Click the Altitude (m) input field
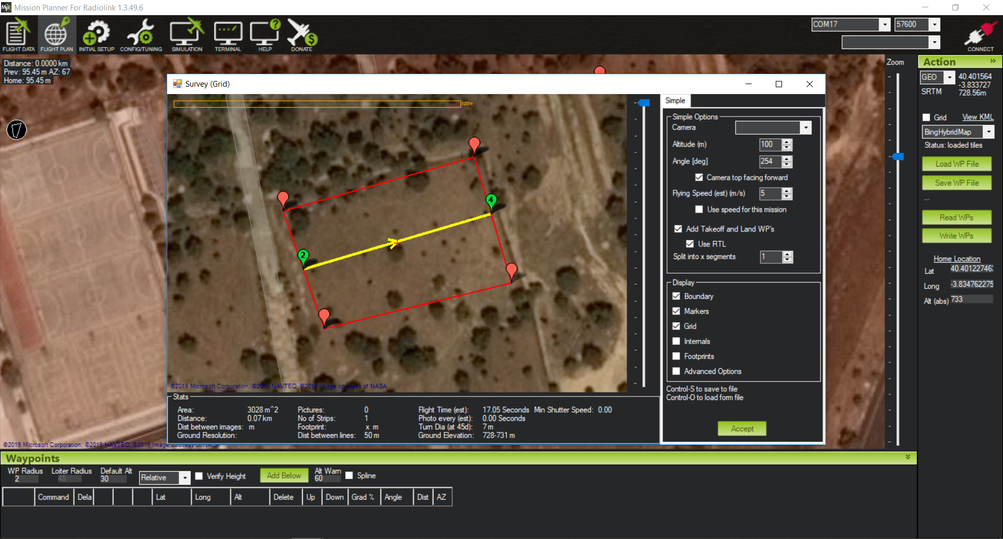The image size is (1003, 539). 770,145
